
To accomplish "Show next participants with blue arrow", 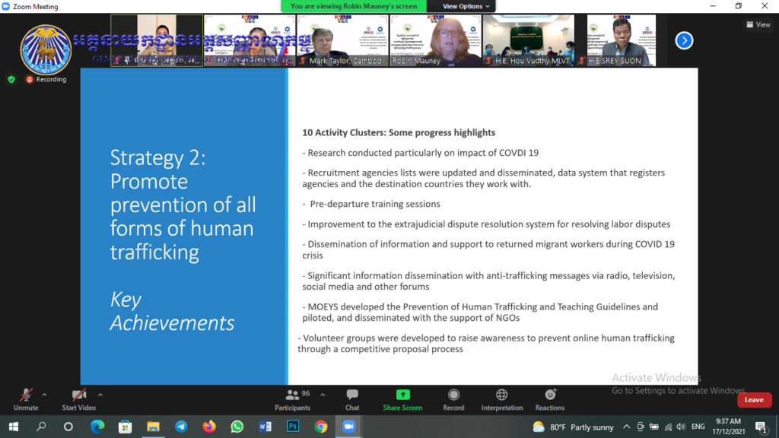I will [684, 40].
